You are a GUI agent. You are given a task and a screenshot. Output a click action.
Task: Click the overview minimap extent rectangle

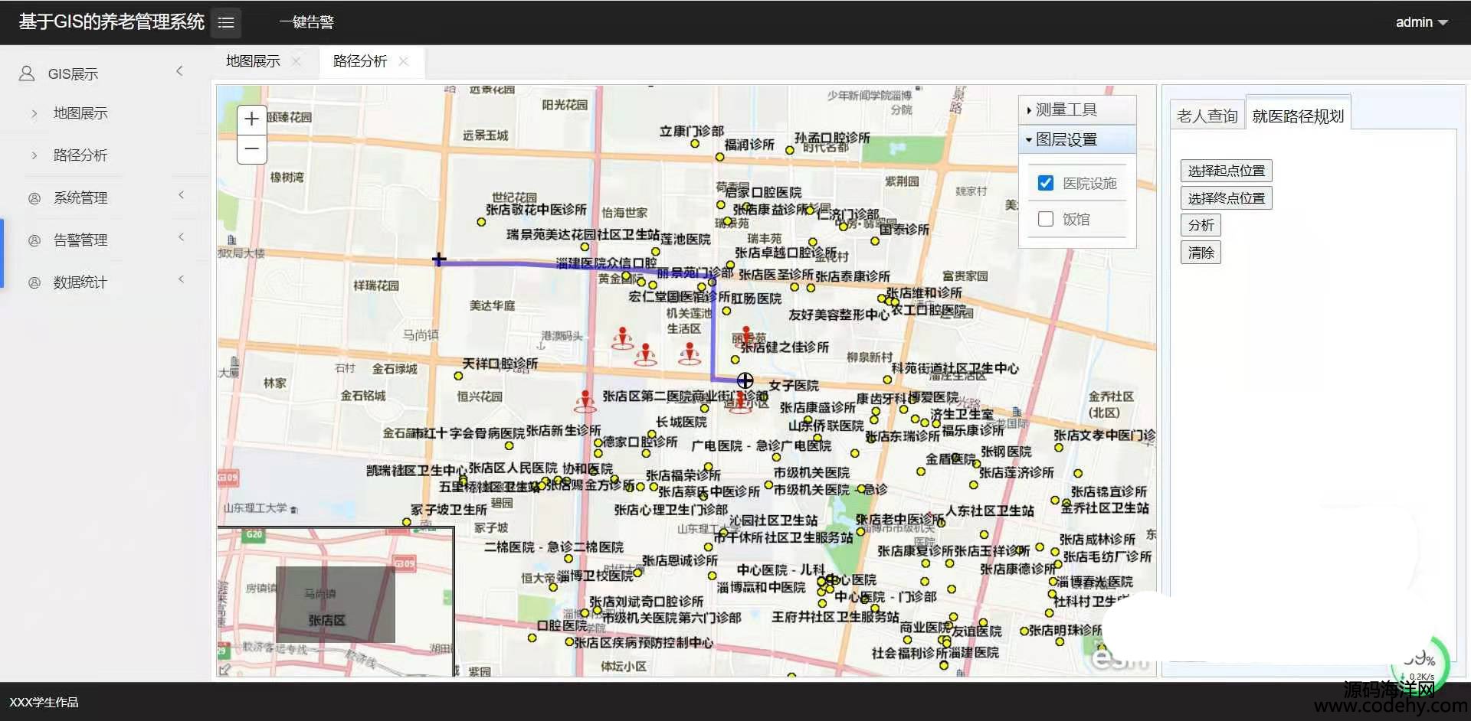click(335, 604)
